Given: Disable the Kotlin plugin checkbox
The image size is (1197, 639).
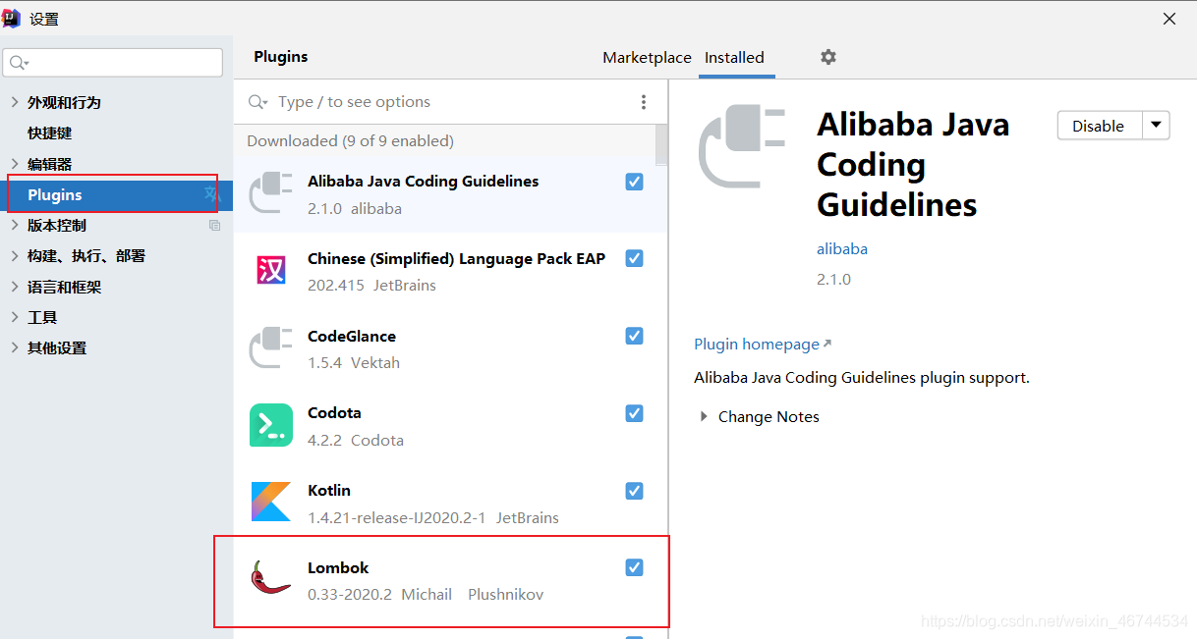Looking at the screenshot, I should (x=635, y=491).
